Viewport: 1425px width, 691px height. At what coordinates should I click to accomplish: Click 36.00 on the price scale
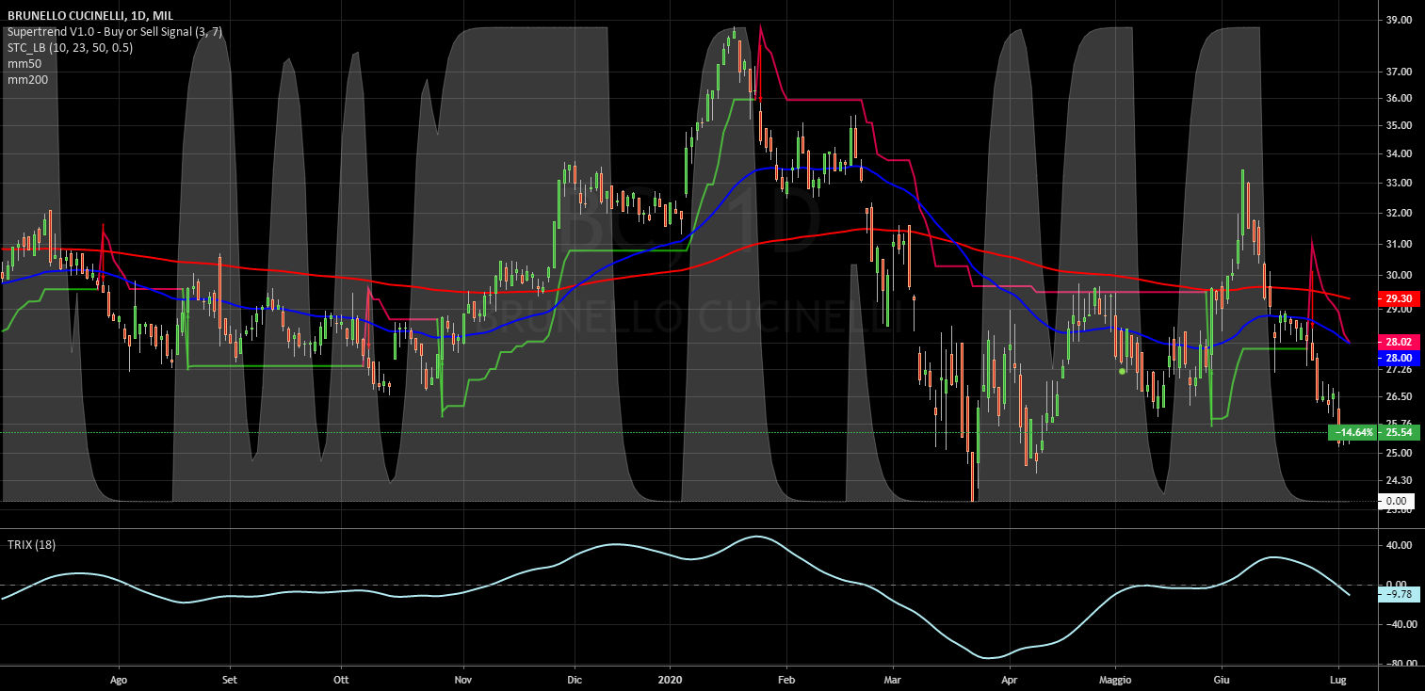tap(1399, 98)
